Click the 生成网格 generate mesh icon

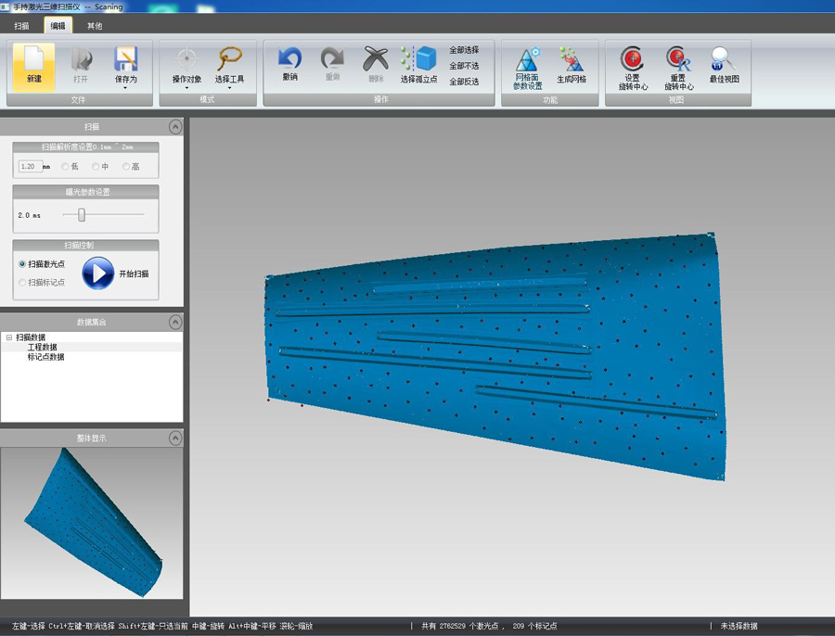(x=572, y=59)
